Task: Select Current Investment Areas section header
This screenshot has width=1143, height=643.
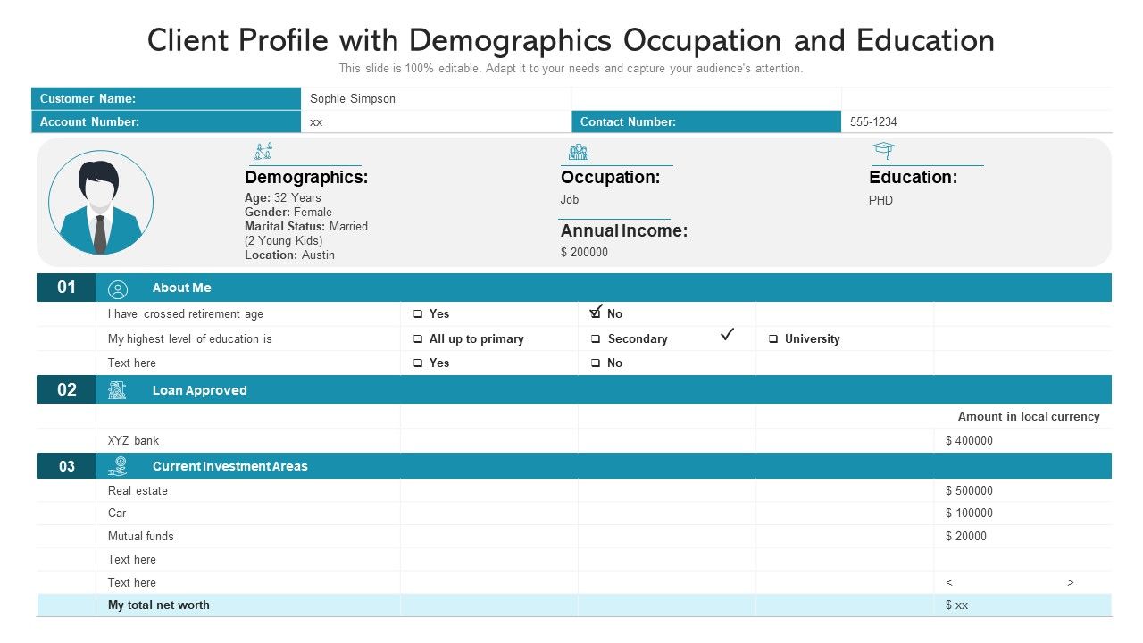Action: point(604,465)
